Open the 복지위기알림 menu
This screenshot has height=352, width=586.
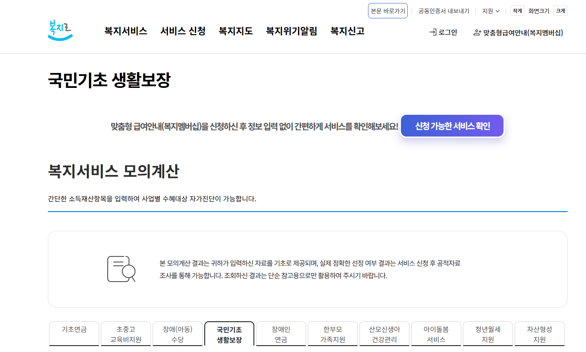click(291, 31)
